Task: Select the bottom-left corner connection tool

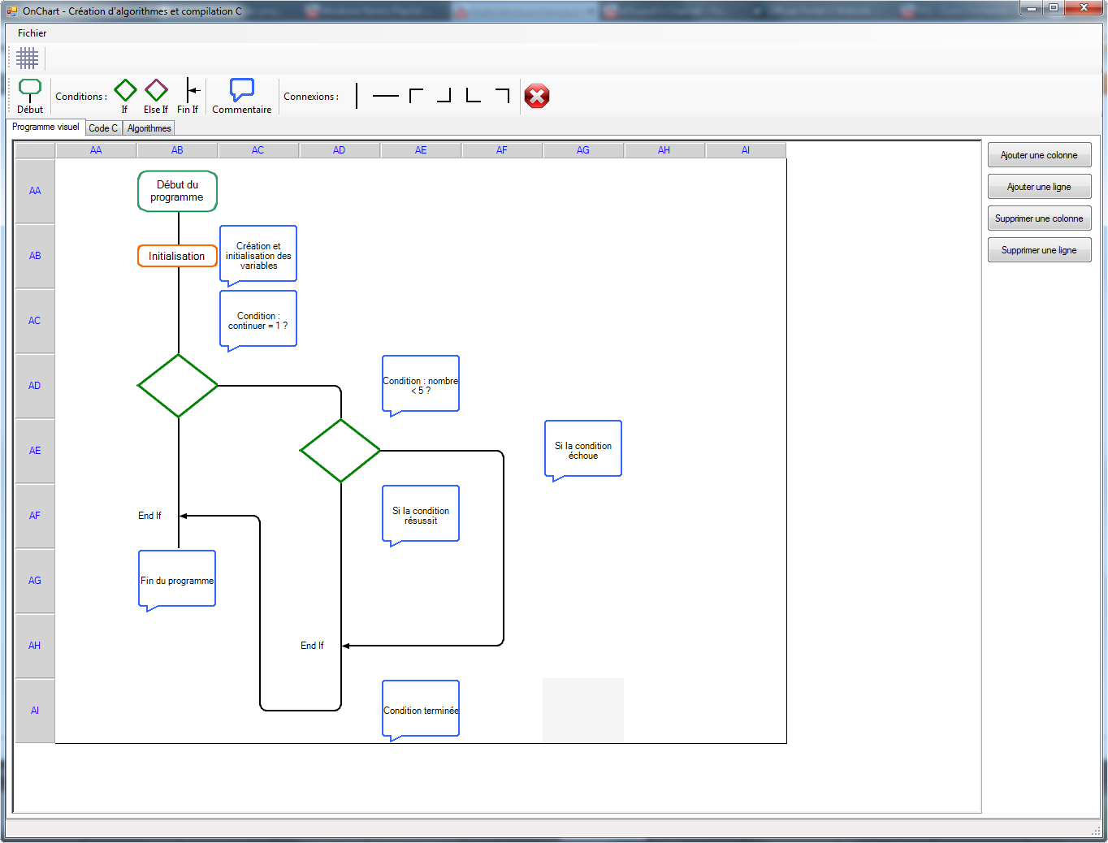Action: pyautogui.click(x=471, y=95)
